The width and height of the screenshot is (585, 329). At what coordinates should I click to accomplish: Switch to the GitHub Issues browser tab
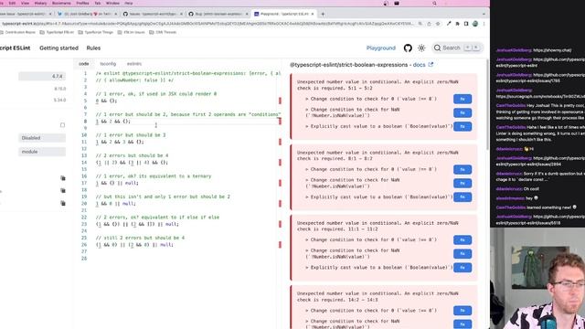[x=153, y=14]
